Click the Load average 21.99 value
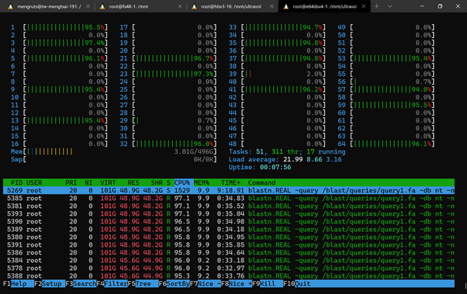 pyautogui.click(x=292, y=159)
